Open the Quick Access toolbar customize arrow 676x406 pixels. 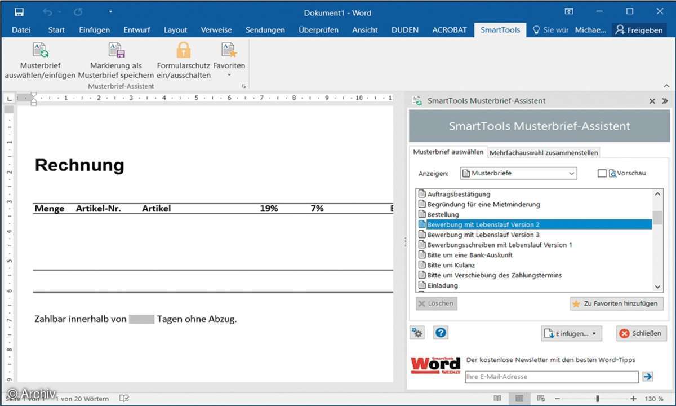(x=110, y=12)
